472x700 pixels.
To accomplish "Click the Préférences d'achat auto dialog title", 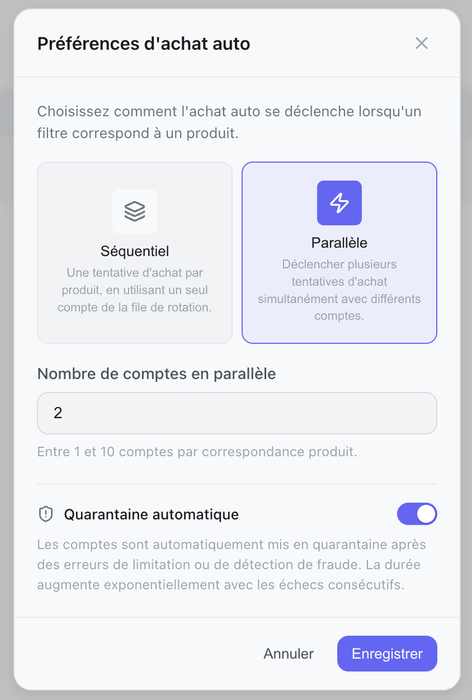I will (x=144, y=44).
